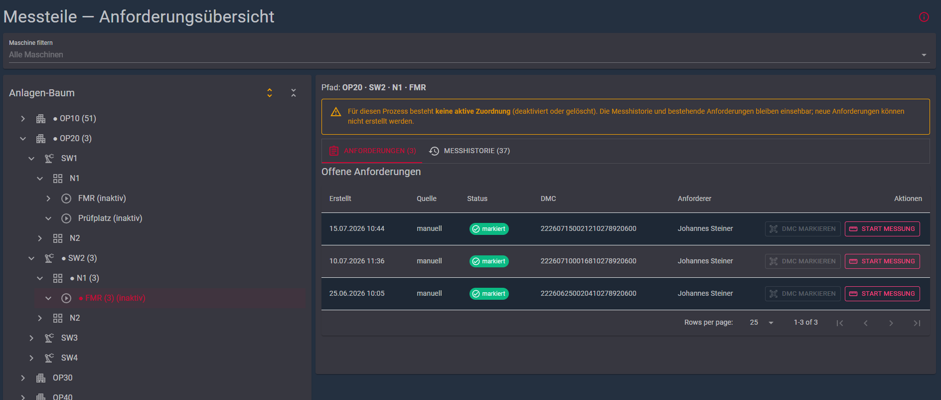Viewport: 941px width, 400px height.
Task: Expand all tree nodes icon in Anlagen-Baum
Action: (270, 93)
